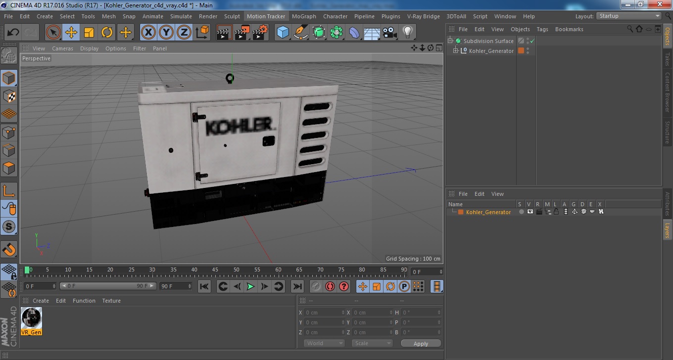Render view with clapperboard icon

point(224,33)
